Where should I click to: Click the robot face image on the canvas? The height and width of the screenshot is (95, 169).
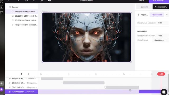click(x=87, y=37)
